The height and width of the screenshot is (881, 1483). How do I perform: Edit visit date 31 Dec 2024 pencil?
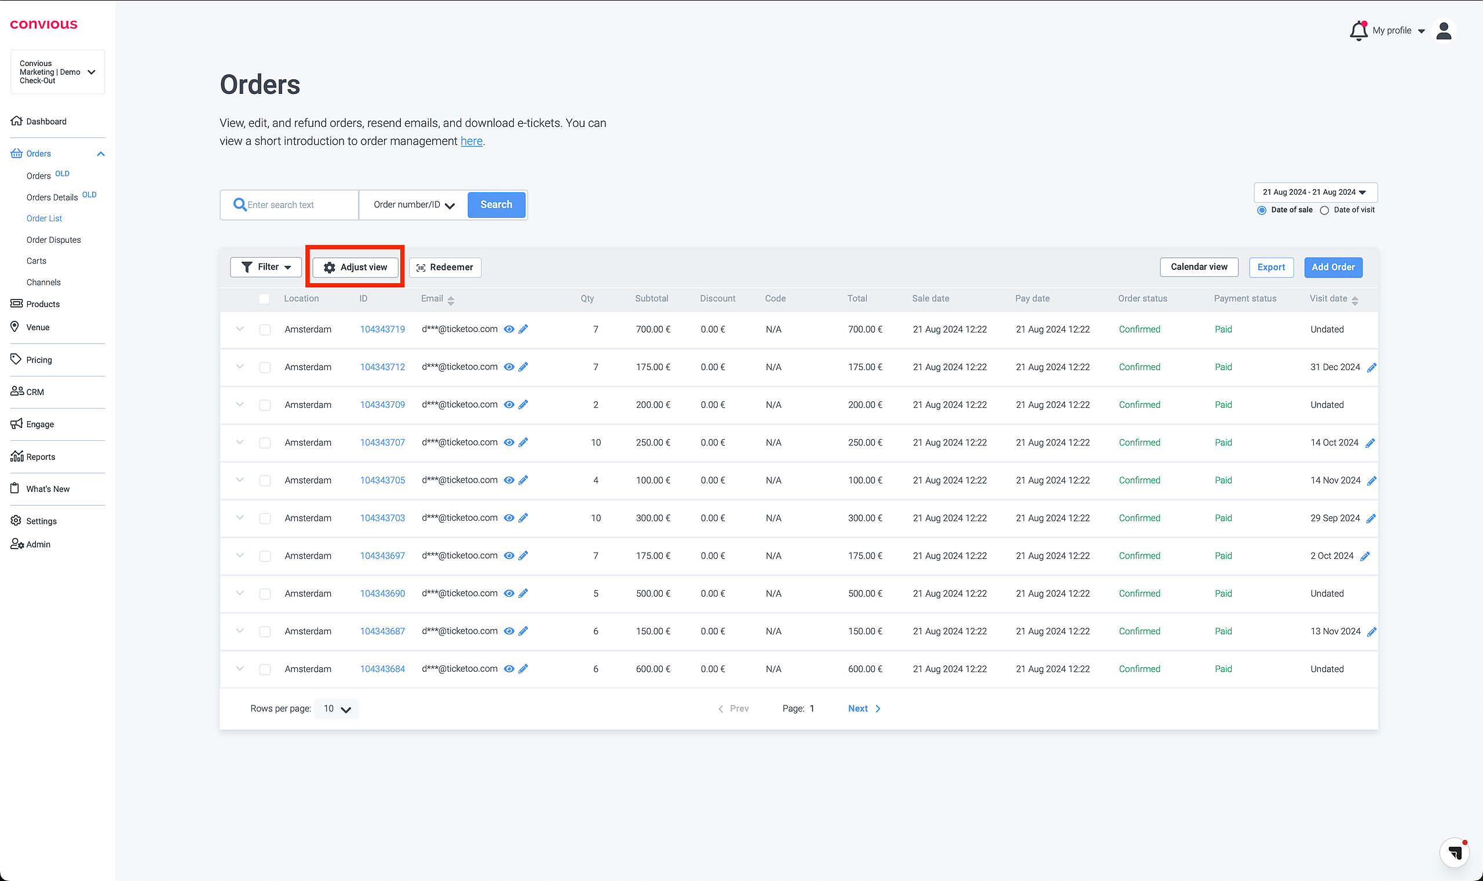1371,367
